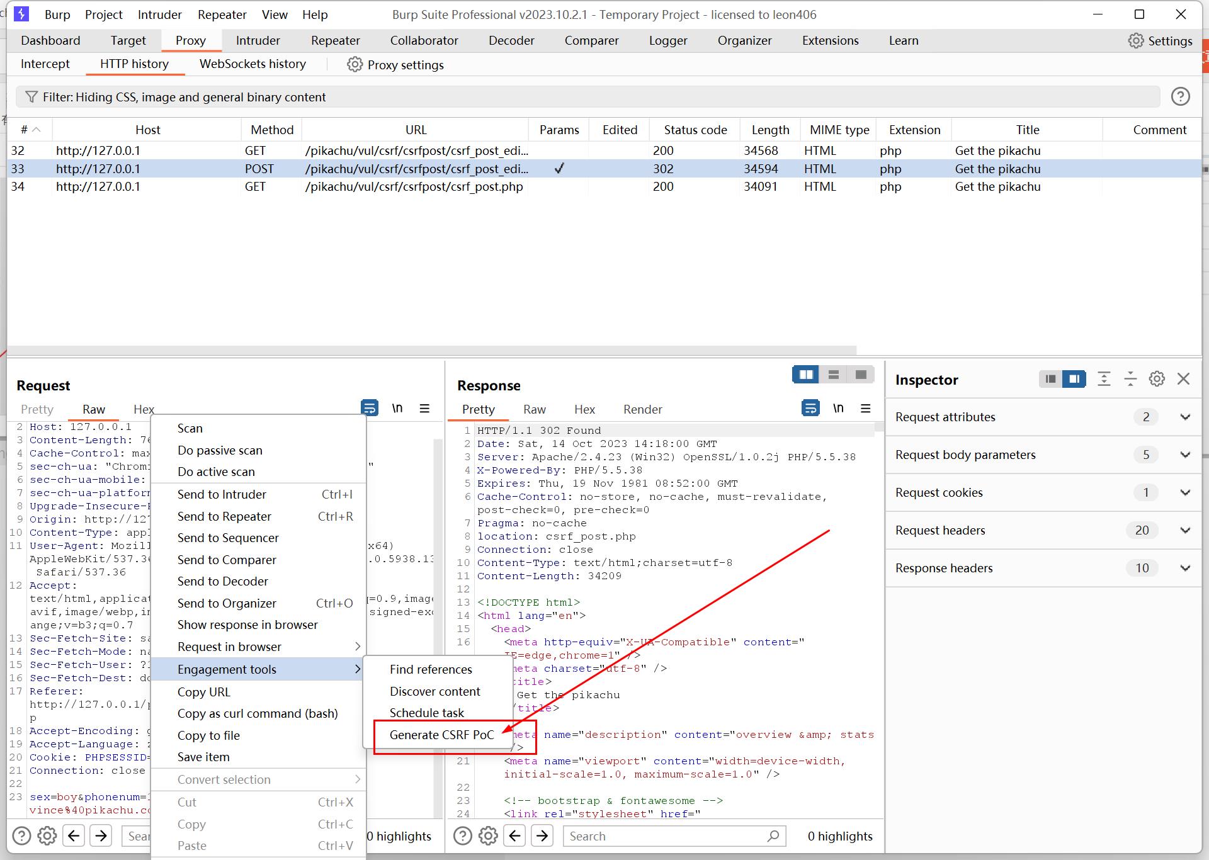This screenshot has width=1209, height=860.
Task: Open the global Settings gear
Action: click(x=1136, y=41)
